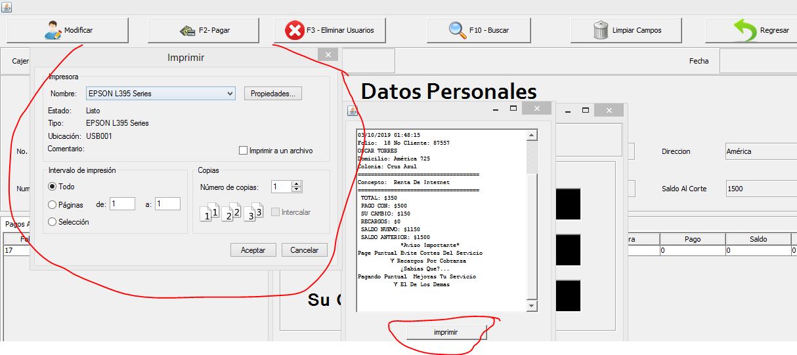
Task: Close the window behind the receipt preview
Action: coord(609,111)
